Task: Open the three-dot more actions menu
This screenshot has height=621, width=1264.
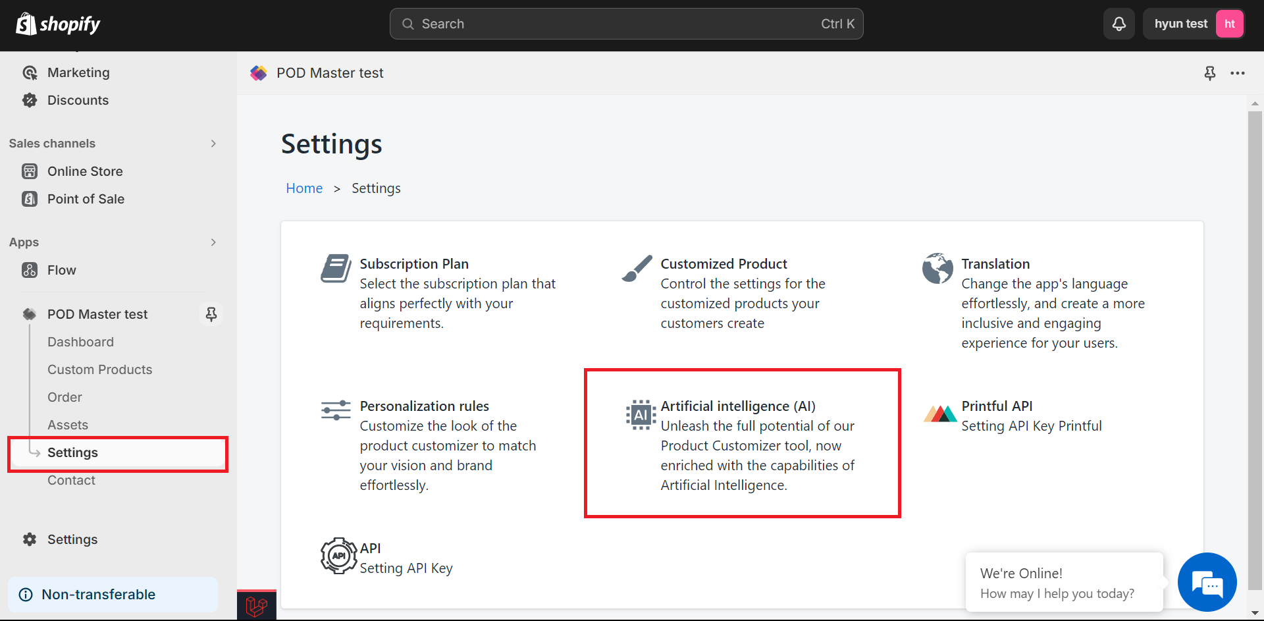Action: coord(1238,73)
